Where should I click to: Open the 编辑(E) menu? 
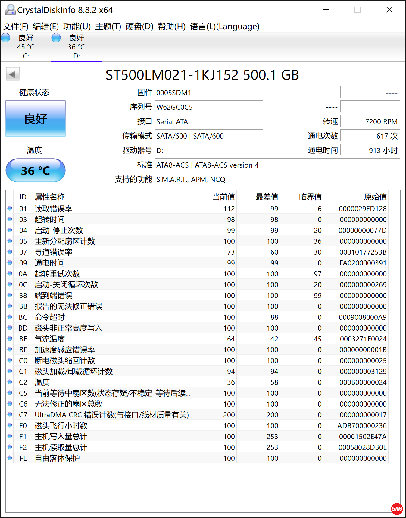point(46,27)
